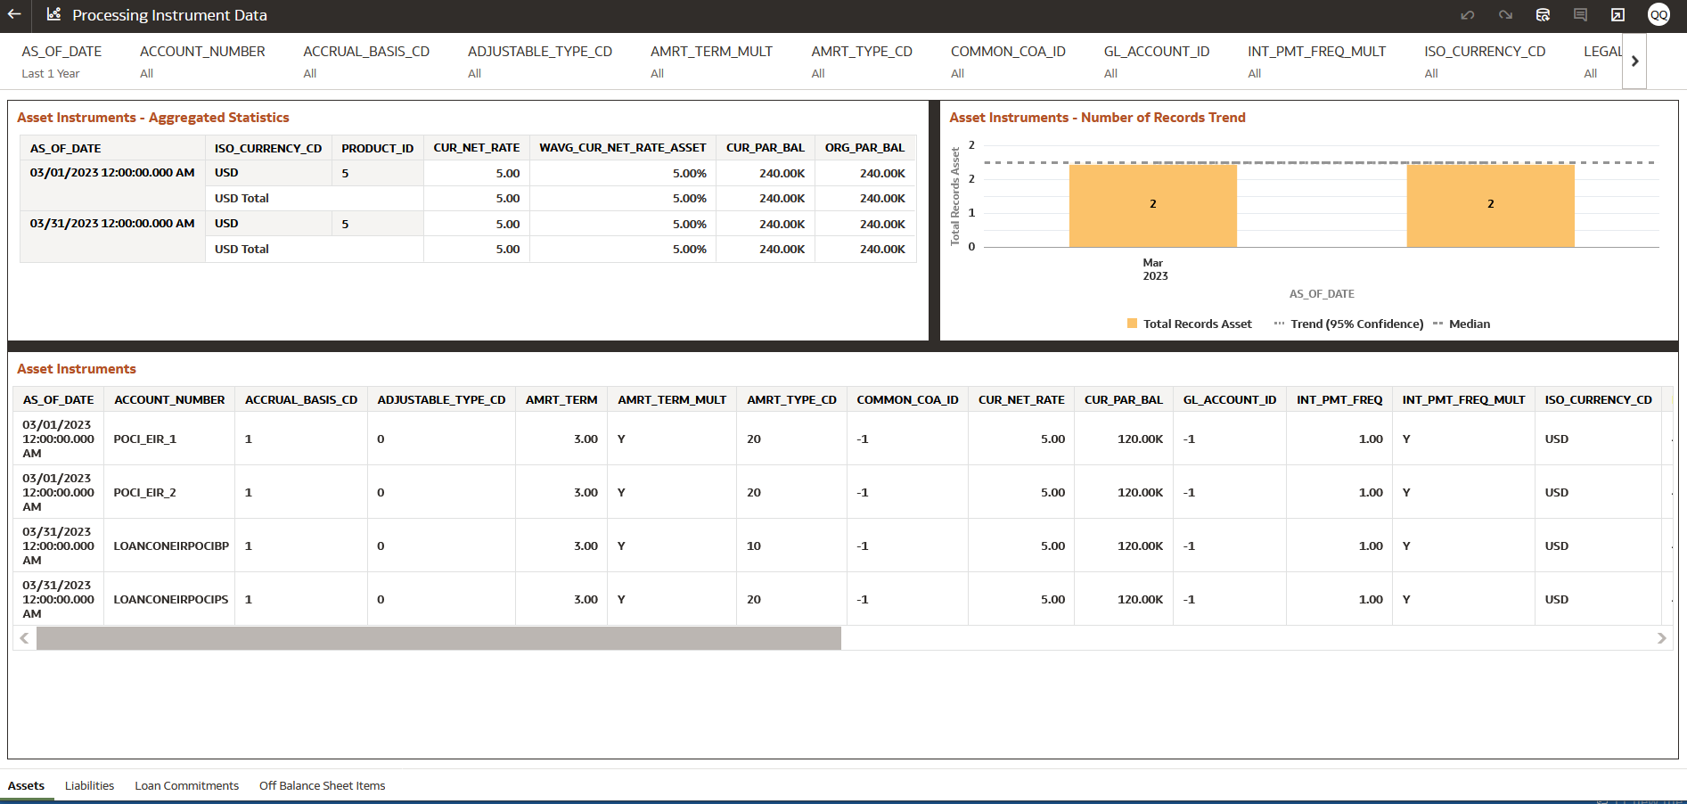Refresh the dataset using the database refresh icon

point(1543,15)
